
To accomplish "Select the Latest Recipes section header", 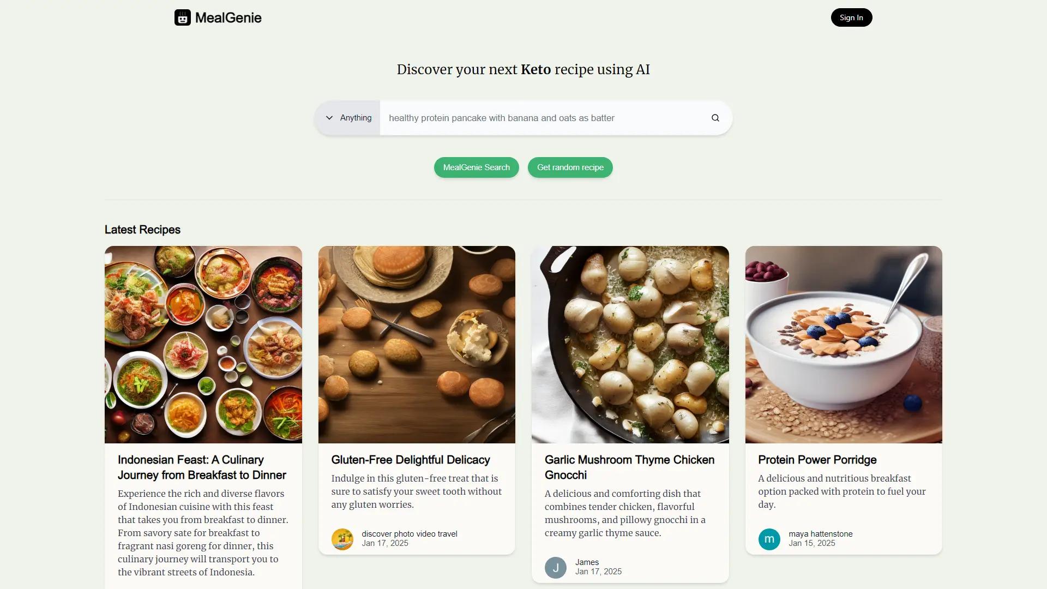I will click(x=142, y=230).
